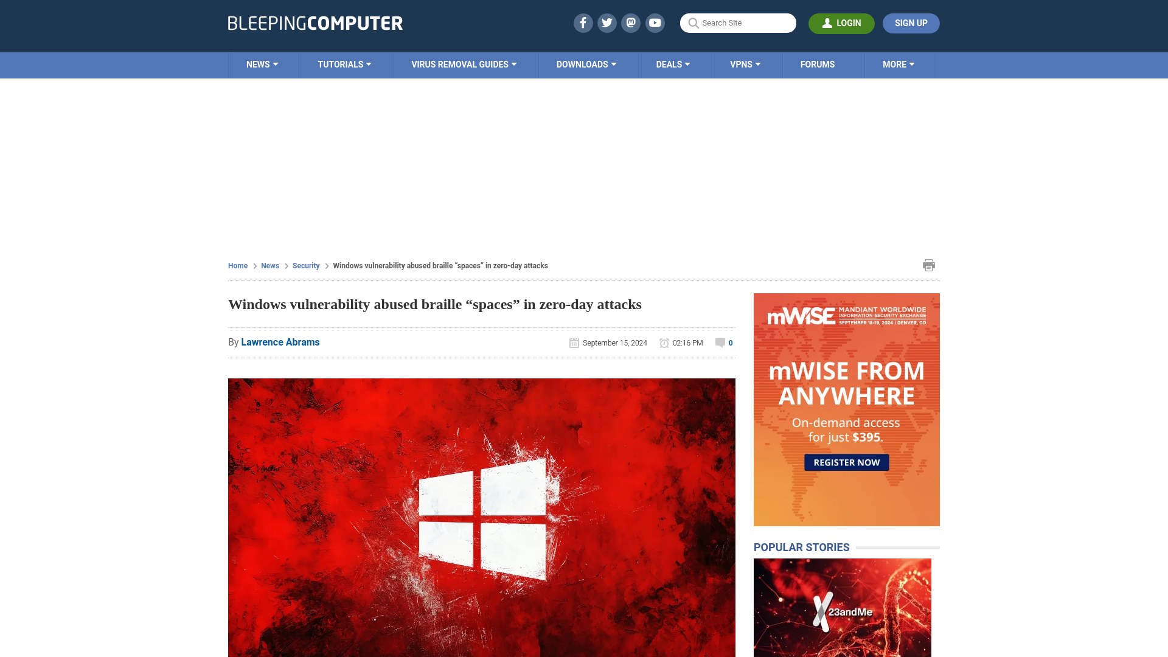Click the REGISTER NOW mWISE button
Screen dimensions: 1168x657
846,462
